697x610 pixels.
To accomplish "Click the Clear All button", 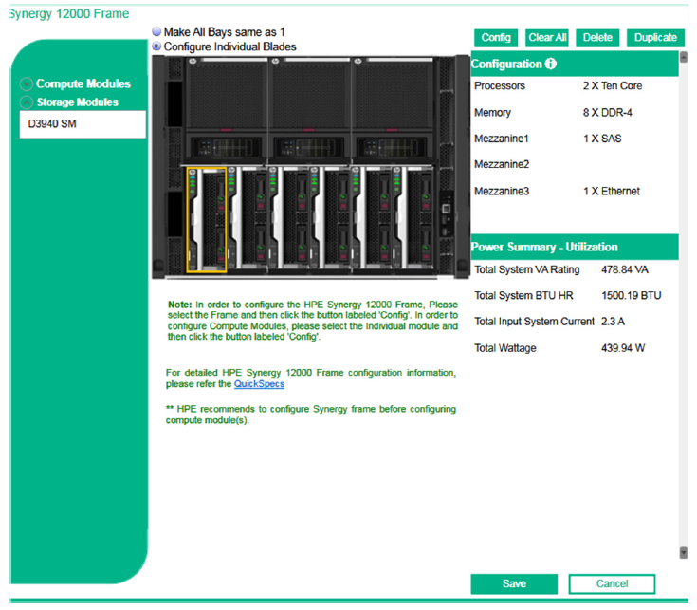I will (x=547, y=38).
